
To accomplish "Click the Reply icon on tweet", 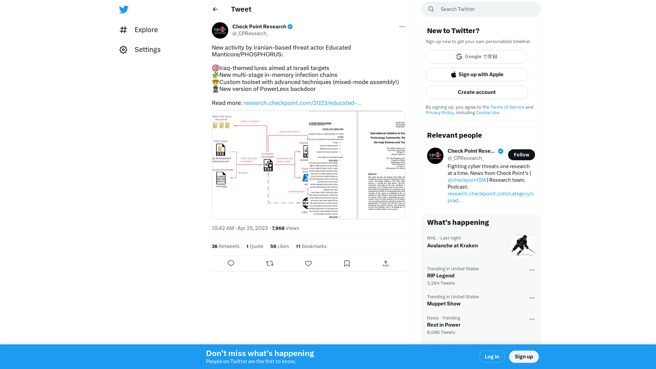I will pyautogui.click(x=231, y=263).
